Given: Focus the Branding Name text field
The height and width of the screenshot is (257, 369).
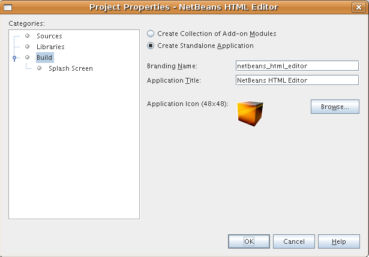Looking at the screenshot, I should tap(297, 66).
